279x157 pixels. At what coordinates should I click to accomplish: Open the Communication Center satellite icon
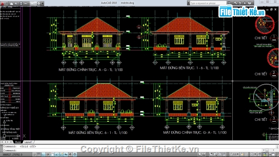[240, 3]
